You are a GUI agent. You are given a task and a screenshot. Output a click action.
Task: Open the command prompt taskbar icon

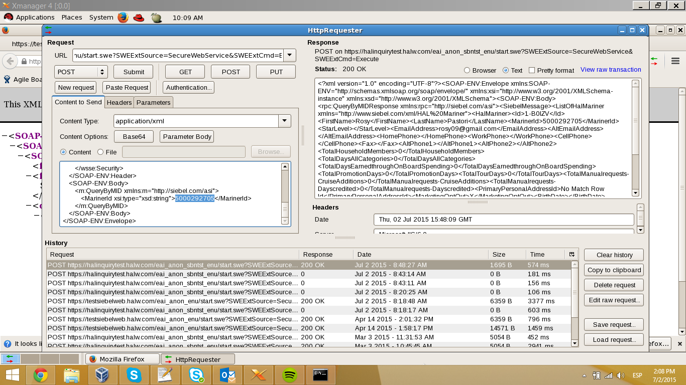point(320,374)
